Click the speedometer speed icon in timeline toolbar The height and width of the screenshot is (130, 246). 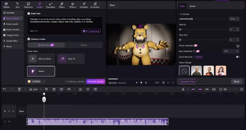(x=69, y=89)
